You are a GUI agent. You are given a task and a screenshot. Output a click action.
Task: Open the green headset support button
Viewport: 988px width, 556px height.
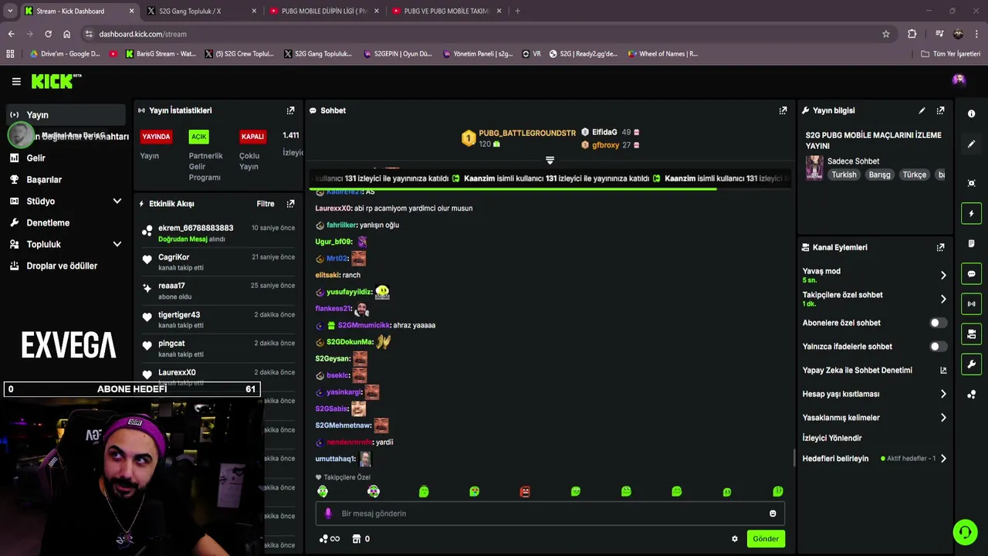point(964,532)
